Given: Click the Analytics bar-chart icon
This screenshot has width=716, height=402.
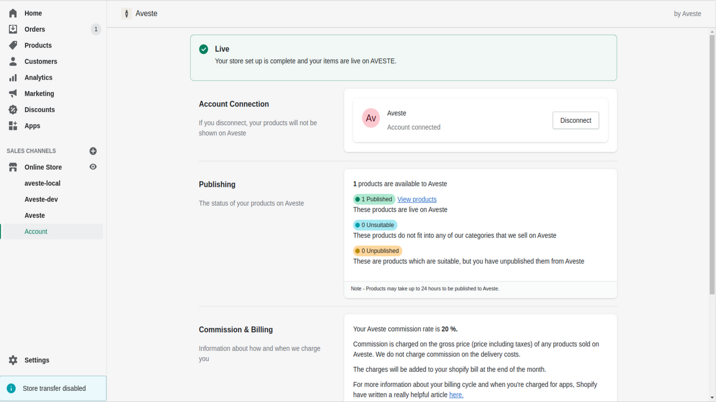Looking at the screenshot, I should pyautogui.click(x=12, y=77).
